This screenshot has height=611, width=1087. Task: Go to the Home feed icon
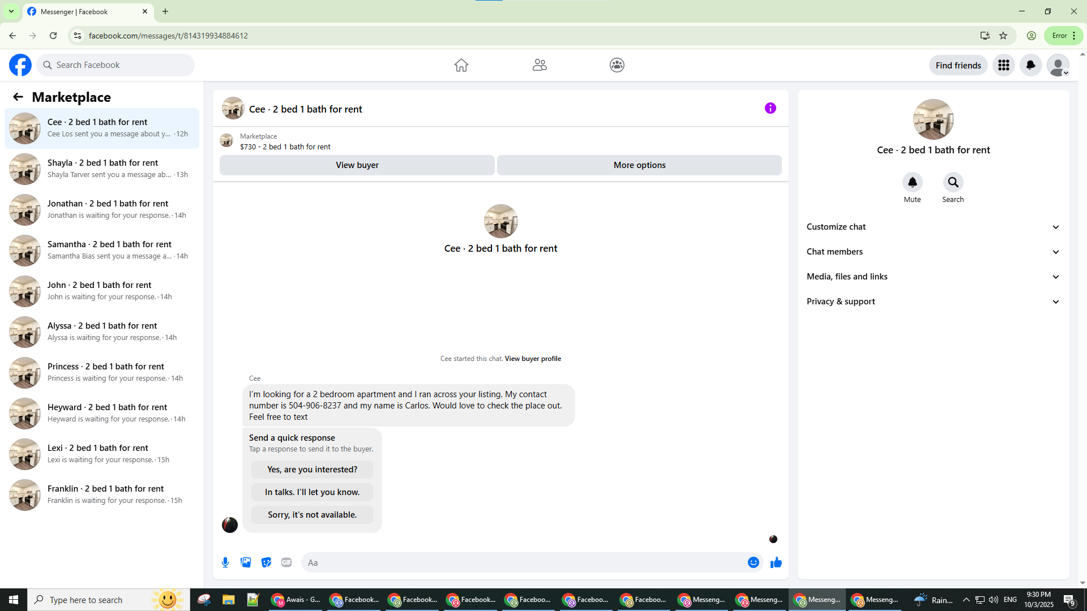461,65
